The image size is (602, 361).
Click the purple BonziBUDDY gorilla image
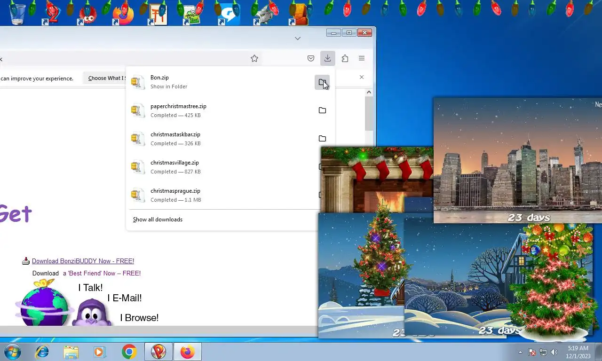pyautogui.click(x=92, y=313)
